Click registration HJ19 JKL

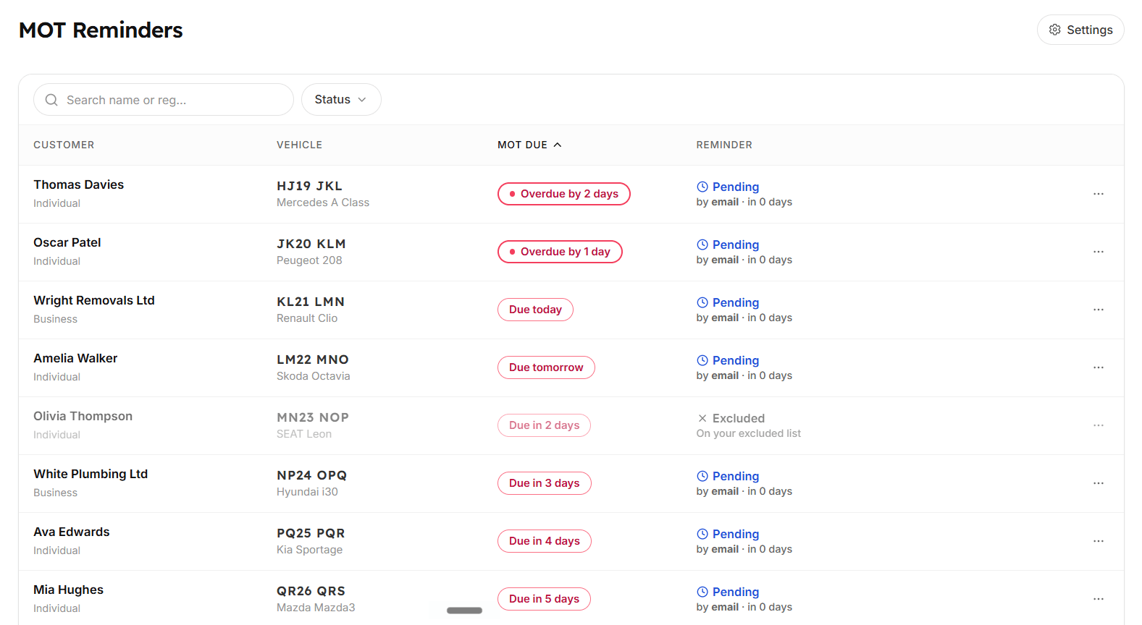click(x=309, y=186)
